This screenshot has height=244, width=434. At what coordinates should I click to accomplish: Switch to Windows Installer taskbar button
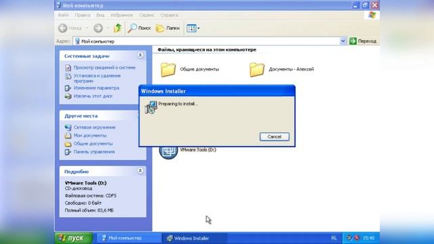point(195,238)
